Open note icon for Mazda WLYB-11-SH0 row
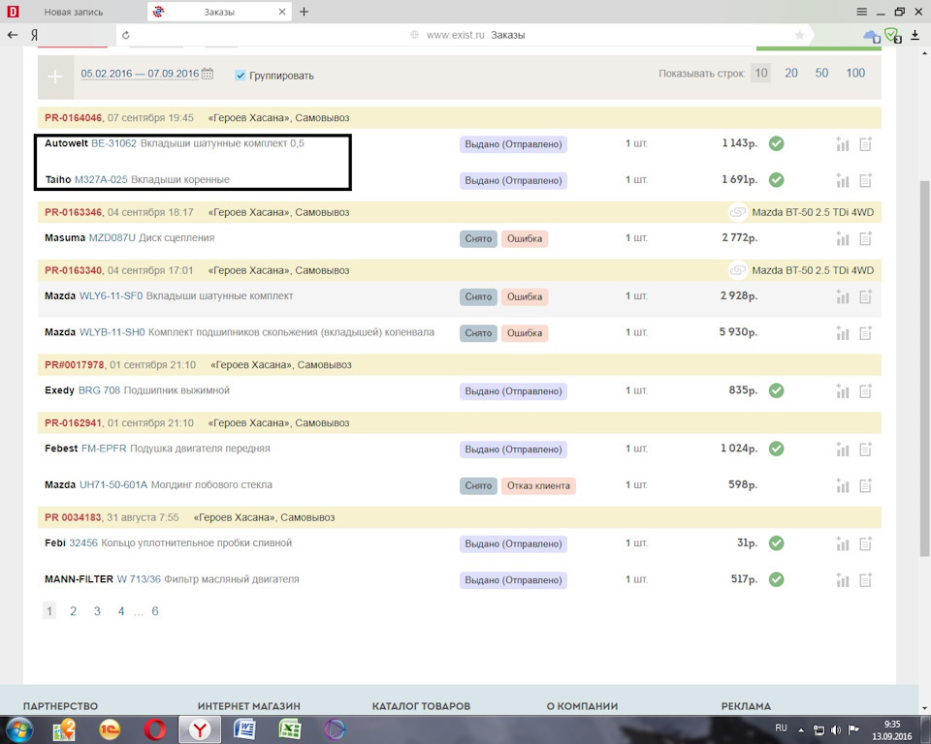The height and width of the screenshot is (744, 931). point(866,332)
